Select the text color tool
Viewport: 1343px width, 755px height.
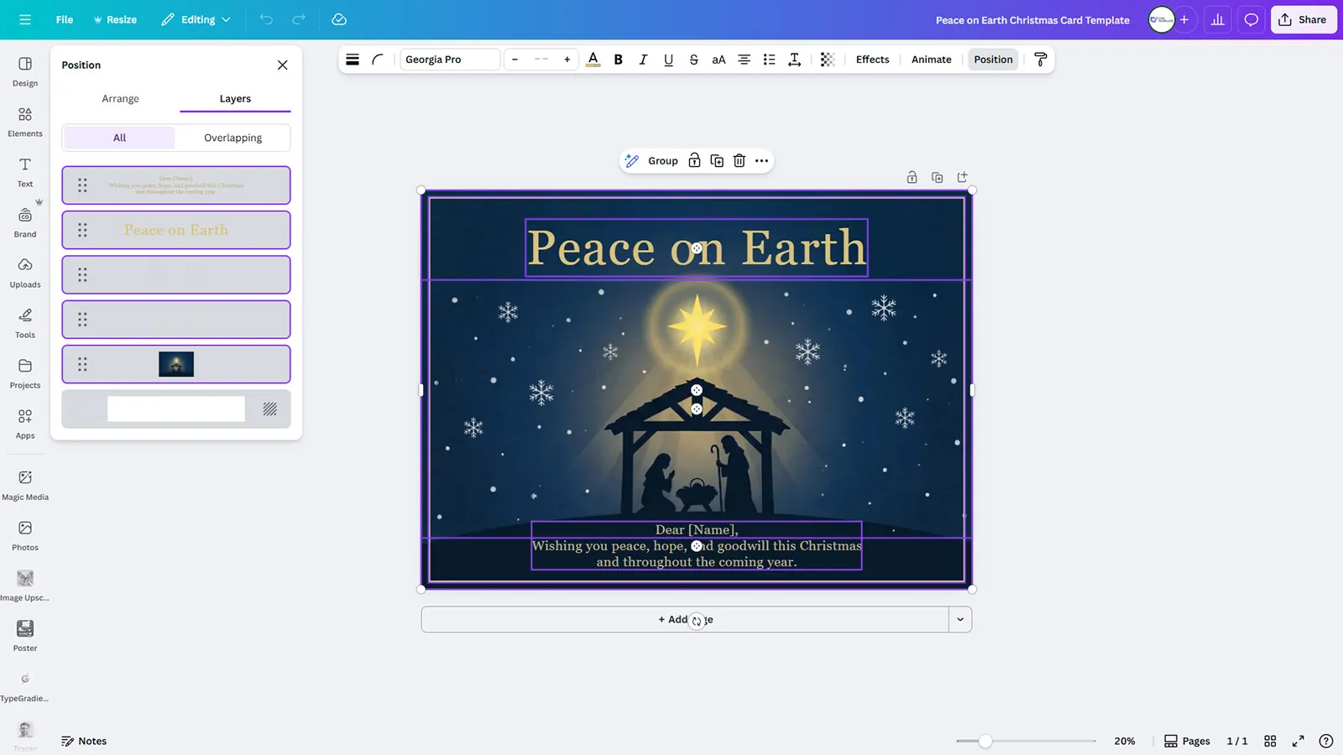pyautogui.click(x=593, y=60)
